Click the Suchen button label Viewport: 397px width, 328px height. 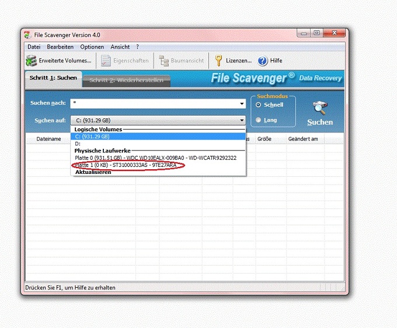coord(320,122)
